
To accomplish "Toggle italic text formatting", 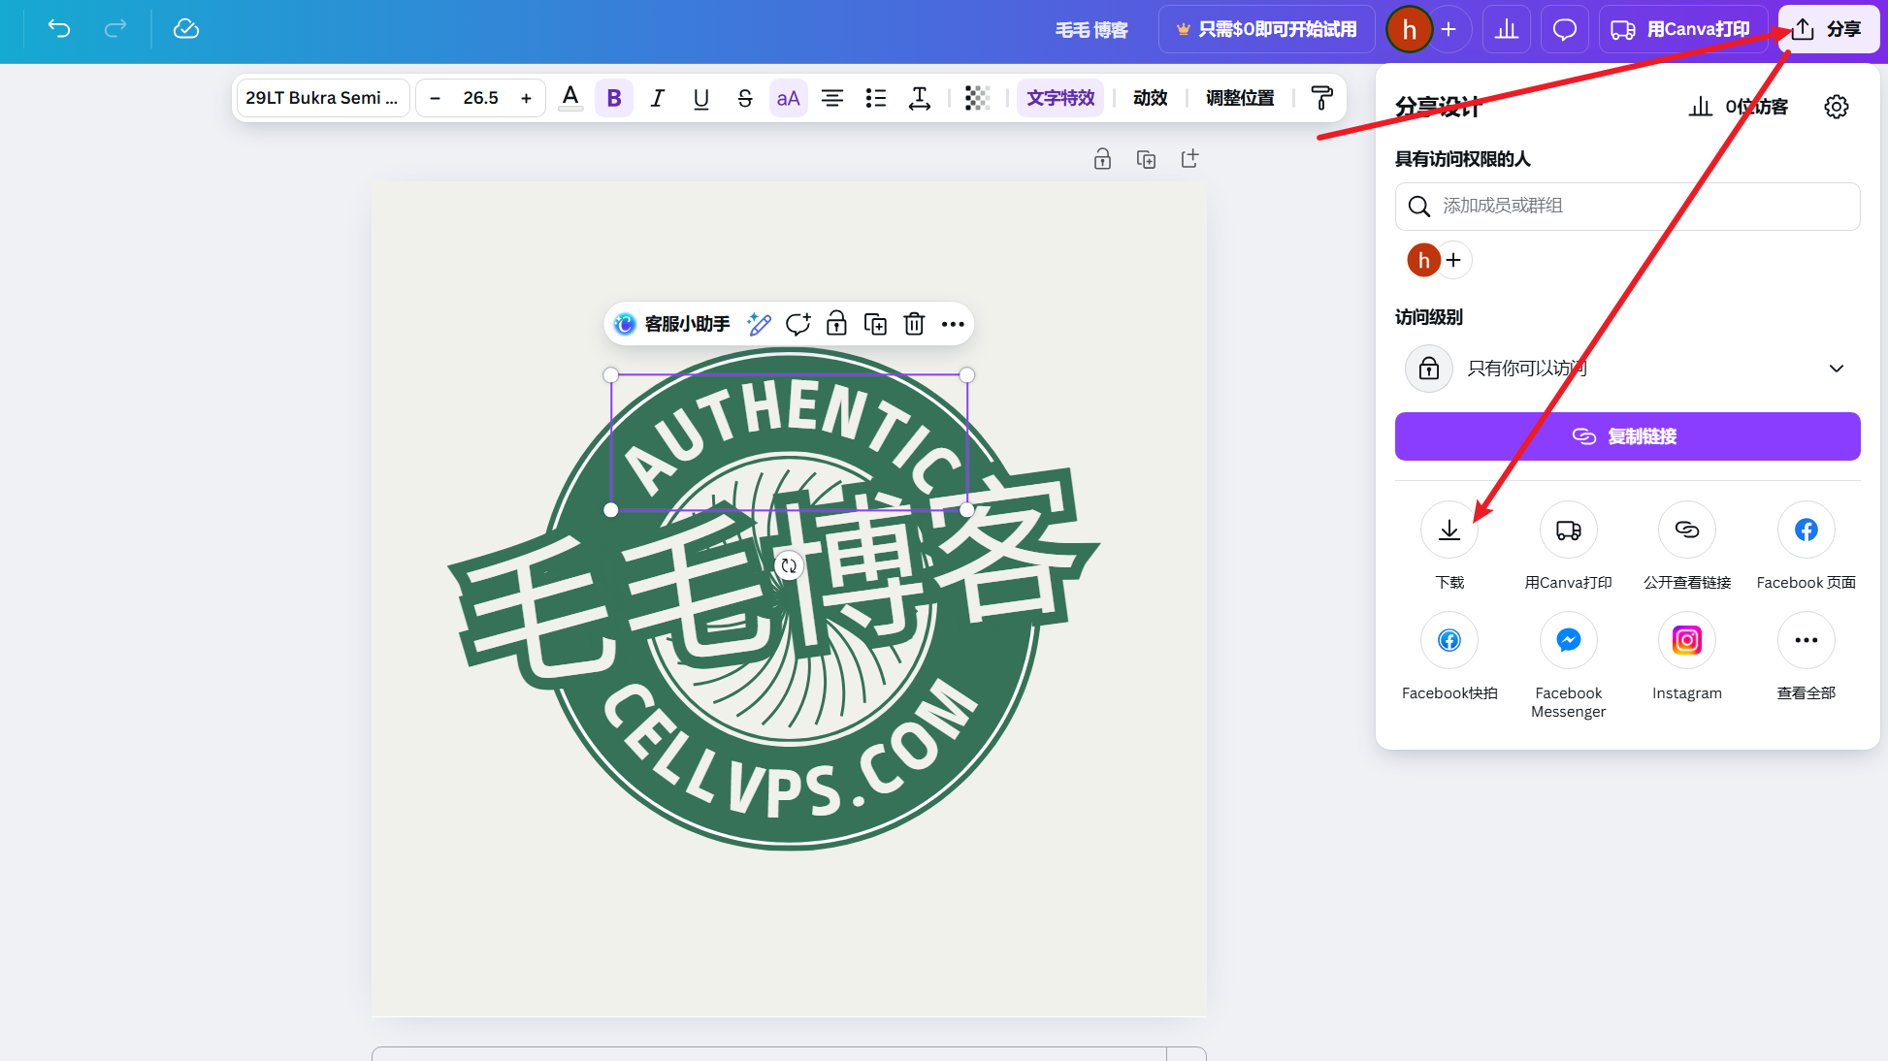I will [x=657, y=98].
